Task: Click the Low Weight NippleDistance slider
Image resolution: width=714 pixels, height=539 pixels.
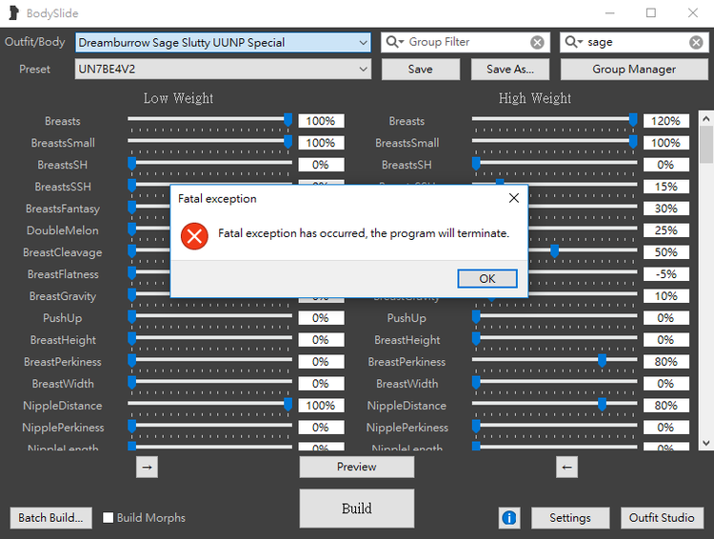Action: pos(210,405)
